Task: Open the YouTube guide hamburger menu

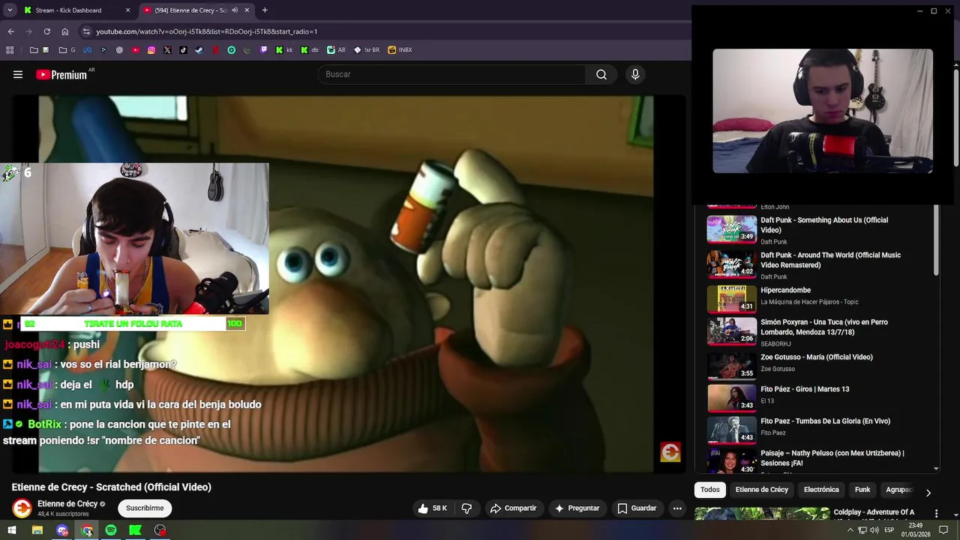Action: [x=18, y=74]
